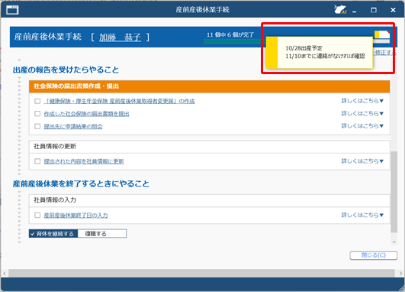Click the window menu icon at title bar left
Screen dimensions: 405x292
[12, 10]
